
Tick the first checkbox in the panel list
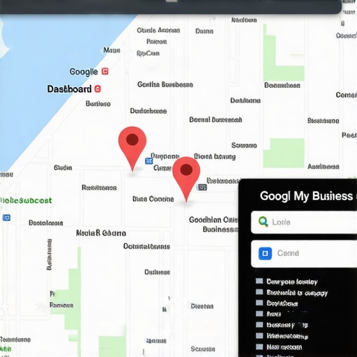[259, 281]
